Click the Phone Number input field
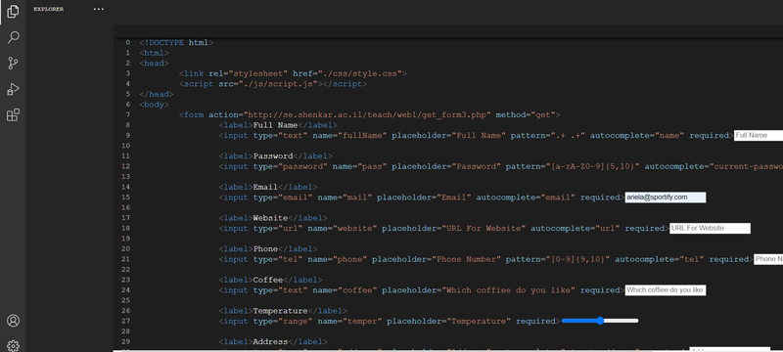Screen dimensions: 783x352 (768, 259)
